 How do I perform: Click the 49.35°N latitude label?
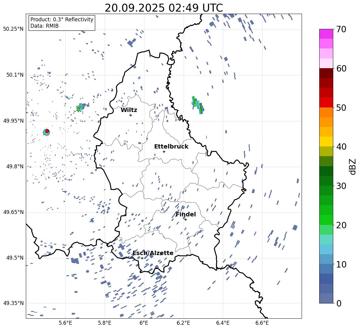pyautogui.click(x=13, y=303)
